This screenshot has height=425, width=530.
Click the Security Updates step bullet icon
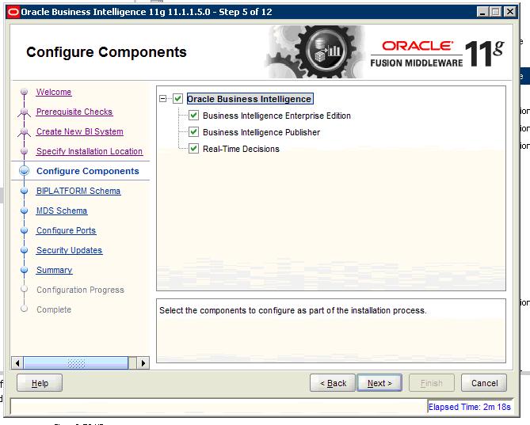pyautogui.click(x=24, y=250)
